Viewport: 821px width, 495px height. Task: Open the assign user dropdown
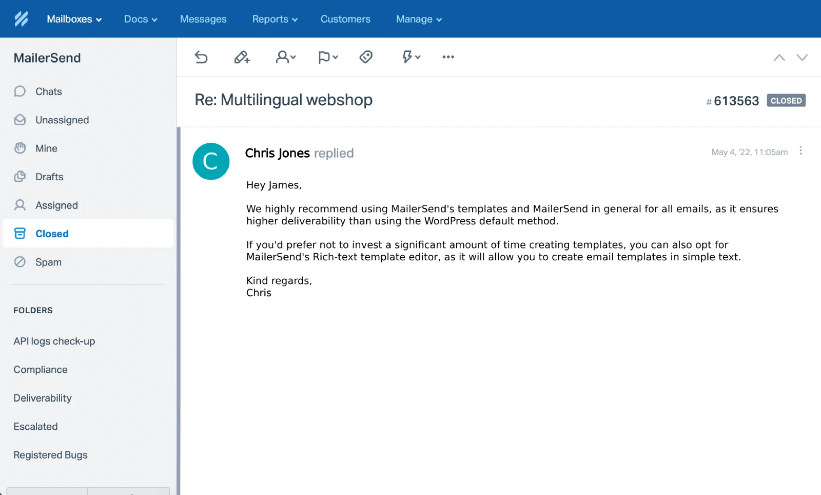286,57
